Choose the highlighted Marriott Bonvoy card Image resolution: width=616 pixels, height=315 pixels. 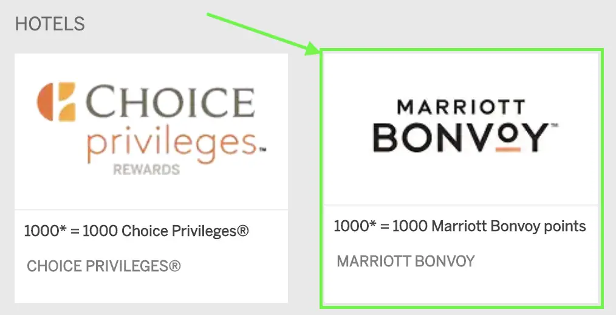(461, 178)
